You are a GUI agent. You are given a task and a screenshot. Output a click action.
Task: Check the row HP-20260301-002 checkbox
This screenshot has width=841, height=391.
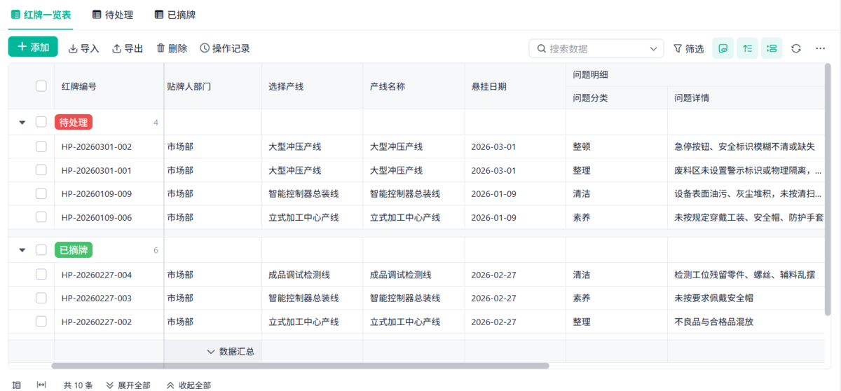(41, 146)
